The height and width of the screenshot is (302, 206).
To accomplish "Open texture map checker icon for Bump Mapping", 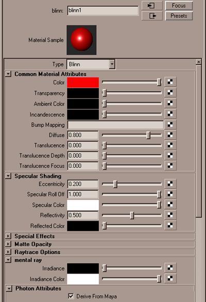I will pos(170,125).
